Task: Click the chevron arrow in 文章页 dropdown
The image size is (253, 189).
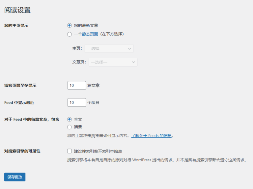Action: point(133,62)
